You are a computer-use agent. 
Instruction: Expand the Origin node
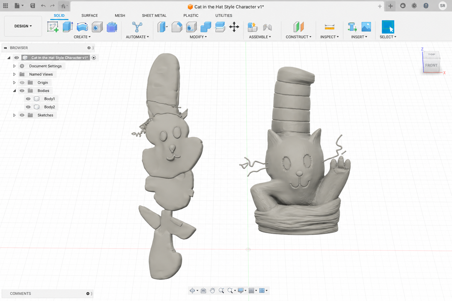(14, 83)
